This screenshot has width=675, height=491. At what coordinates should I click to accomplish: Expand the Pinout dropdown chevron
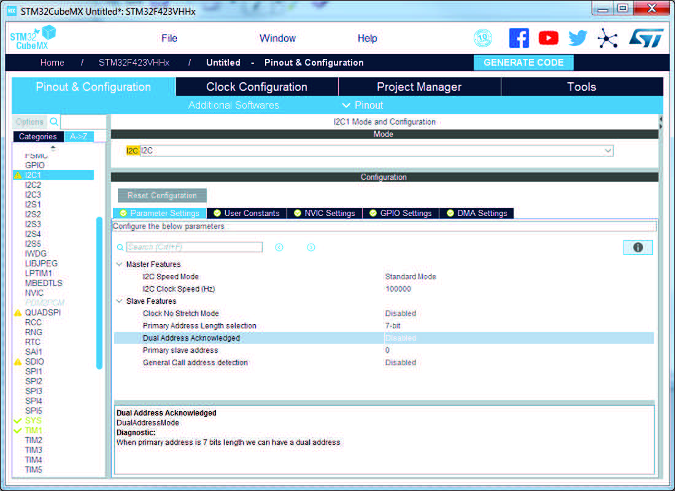[x=345, y=106]
